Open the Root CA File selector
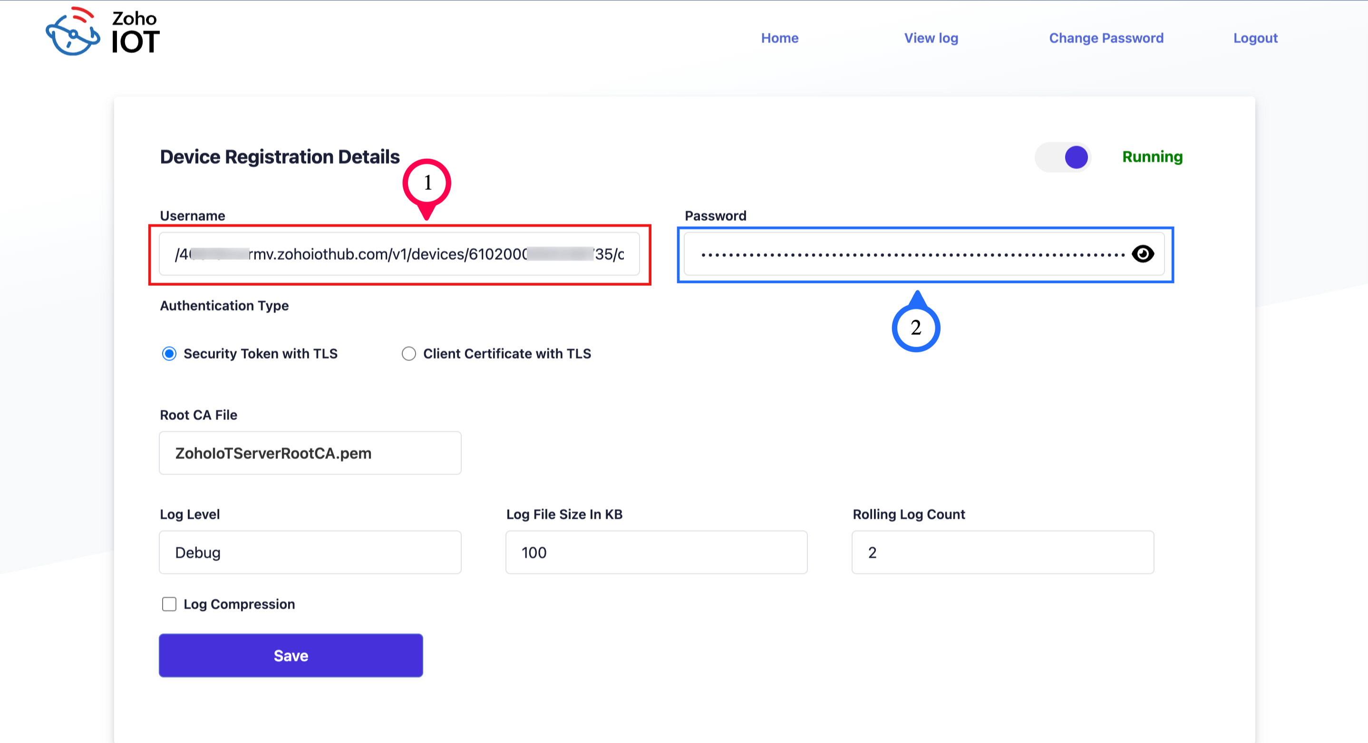 point(310,453)
